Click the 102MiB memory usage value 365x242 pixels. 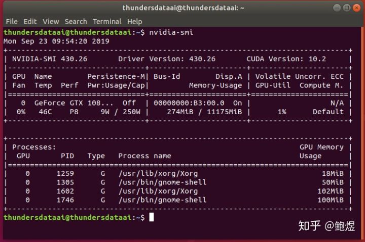click(331, 191)
